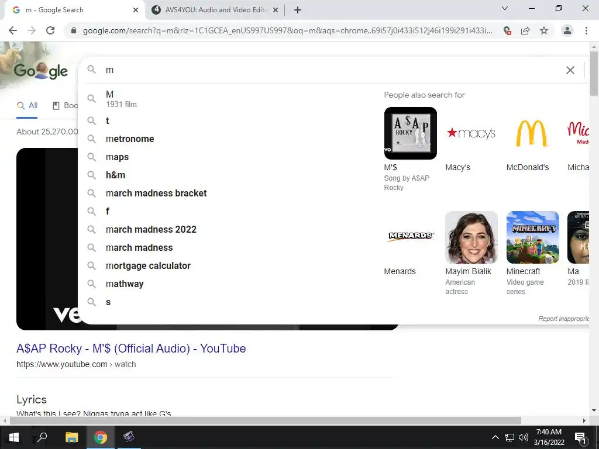The image size is (599, 449).
Task: Click the Macy's logo tile
Action: pos(471,133)
